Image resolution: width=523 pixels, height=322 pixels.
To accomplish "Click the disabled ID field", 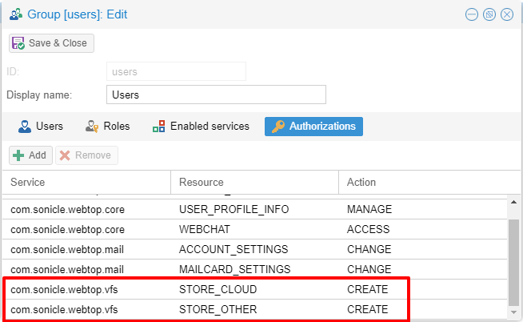I will click(176, 71).
